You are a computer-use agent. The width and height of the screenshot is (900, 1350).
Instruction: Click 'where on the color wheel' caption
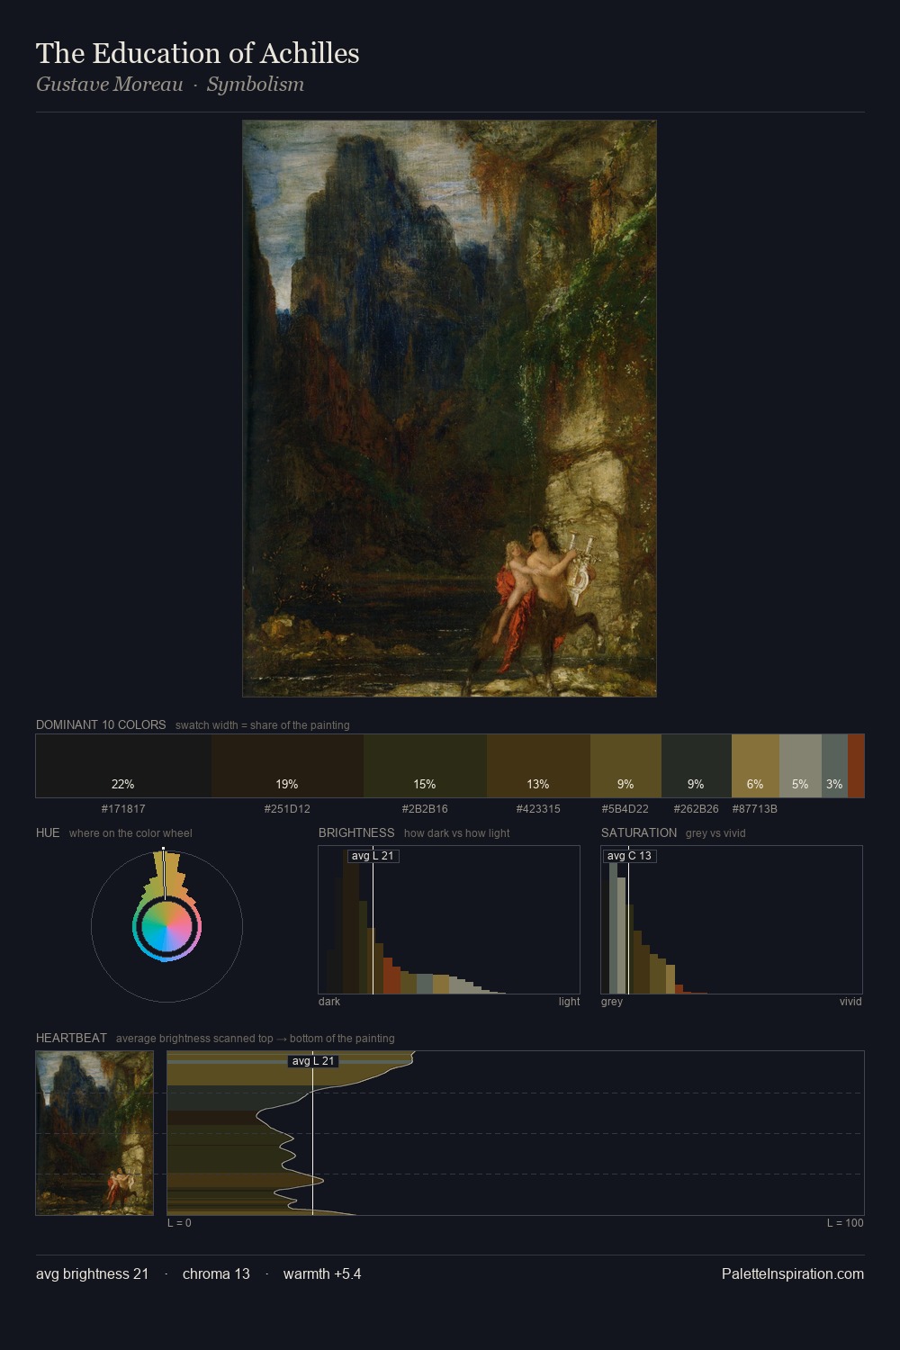[130, 833]
